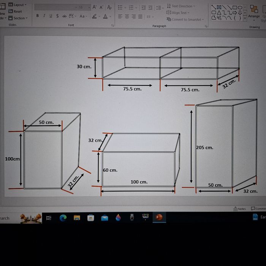Click PowerPoint taskbar icon

tap(159, 217)
